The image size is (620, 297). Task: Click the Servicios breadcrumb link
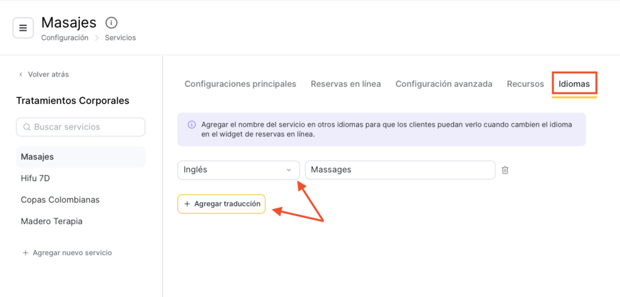point(120,37)
